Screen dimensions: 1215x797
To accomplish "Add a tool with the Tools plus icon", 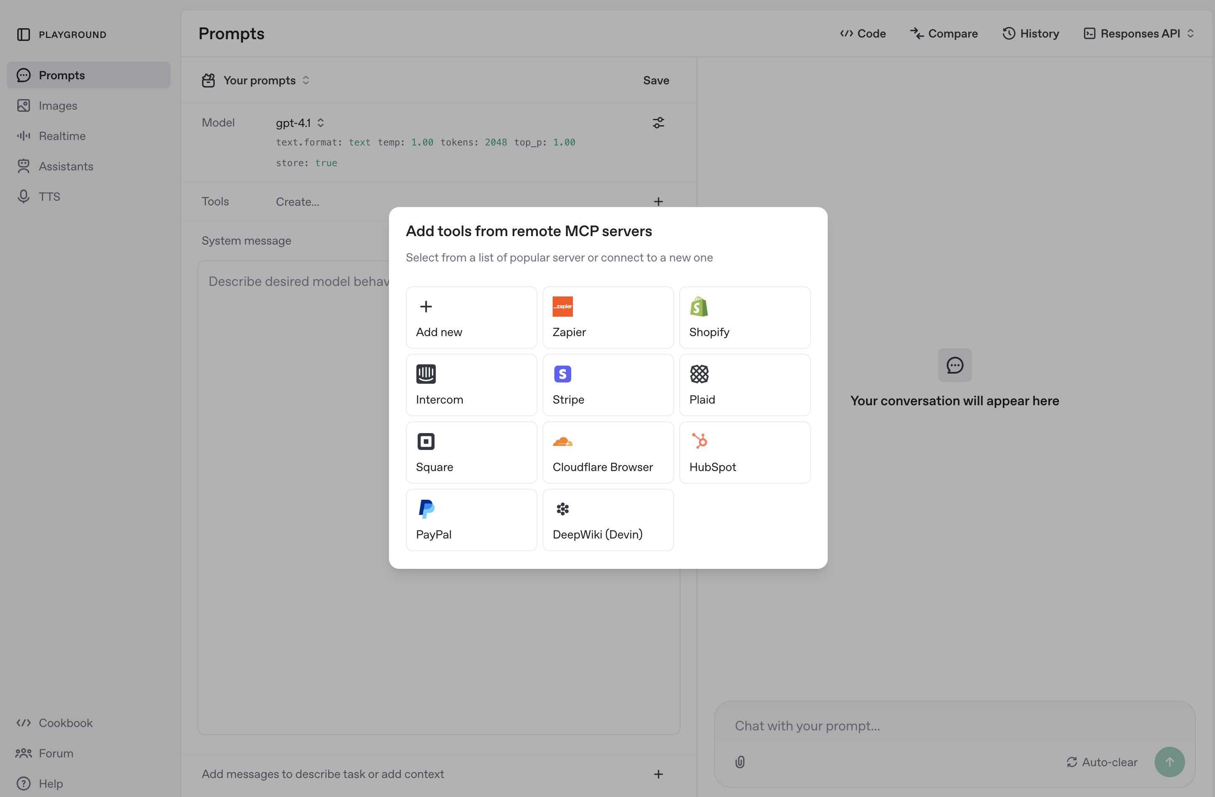I will tap(659, 202).
